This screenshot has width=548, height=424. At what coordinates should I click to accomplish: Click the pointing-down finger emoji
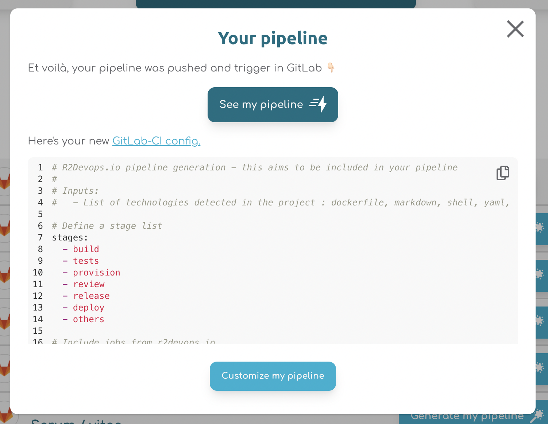tap(331, 68)
